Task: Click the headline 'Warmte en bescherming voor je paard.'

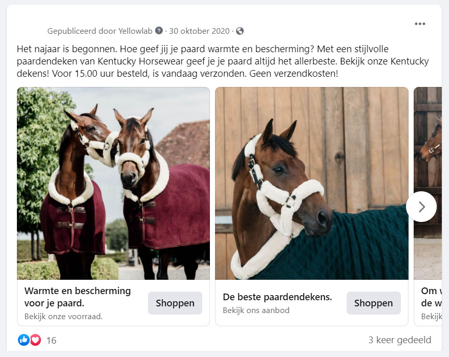Action: (78, 297)
